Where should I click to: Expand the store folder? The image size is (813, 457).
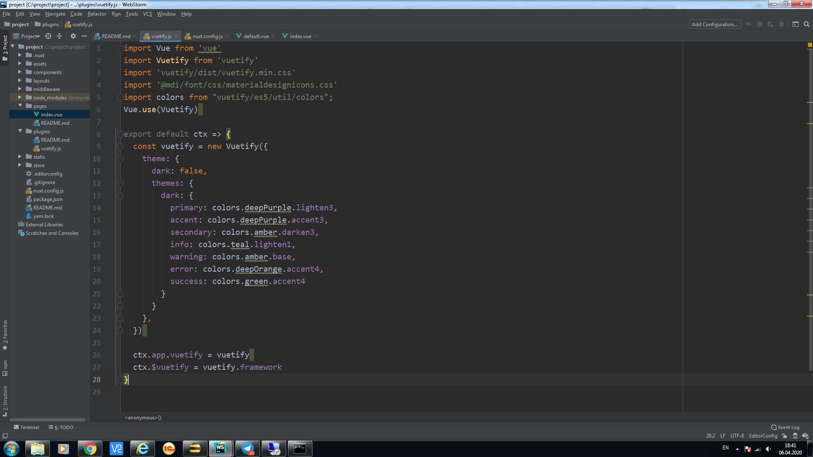(19, 165)
